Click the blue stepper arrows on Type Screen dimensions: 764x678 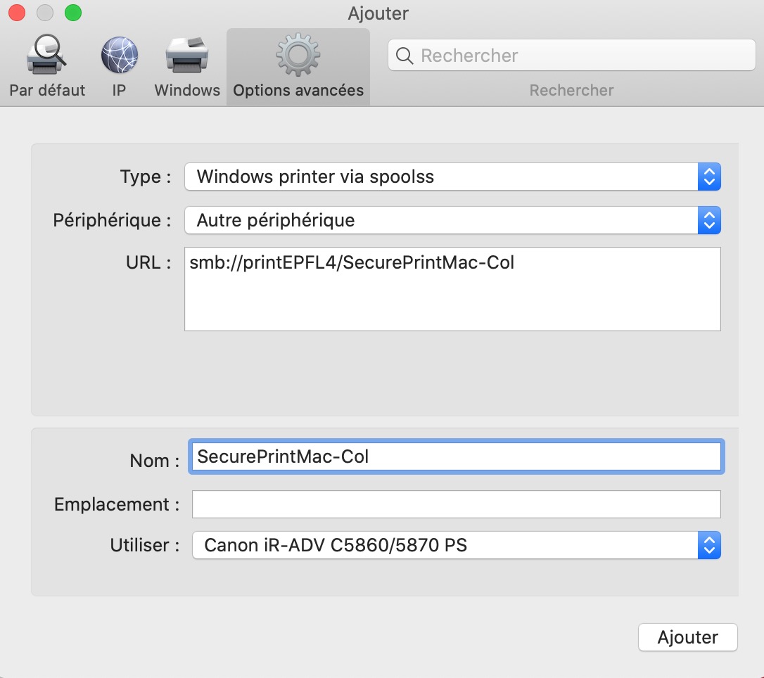709,177
